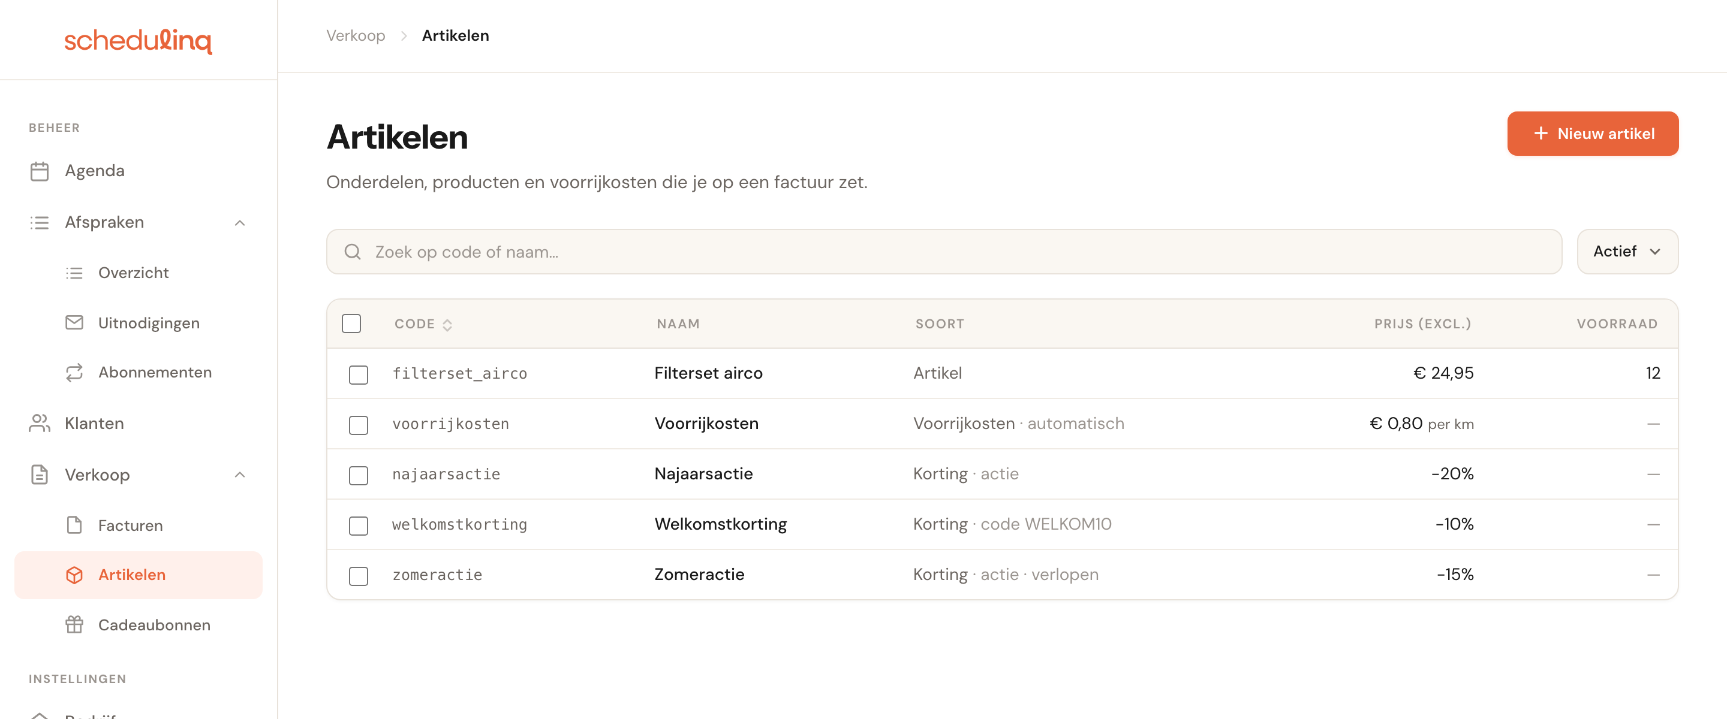This screenshot has width=1727, height=719.
Task: Check the voorrijkosten row checkbox
Action: [359, 425]
